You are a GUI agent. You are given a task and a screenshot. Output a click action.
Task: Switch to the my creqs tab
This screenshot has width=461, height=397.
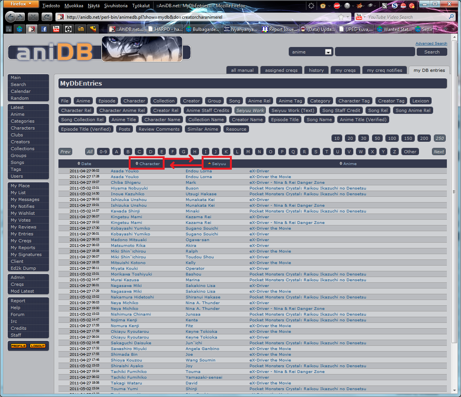pos(345,70)
